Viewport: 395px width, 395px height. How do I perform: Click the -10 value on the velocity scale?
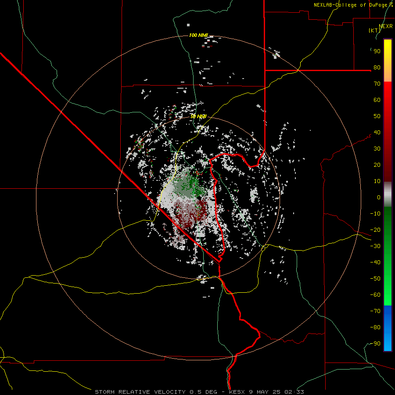tap(375, 214)
